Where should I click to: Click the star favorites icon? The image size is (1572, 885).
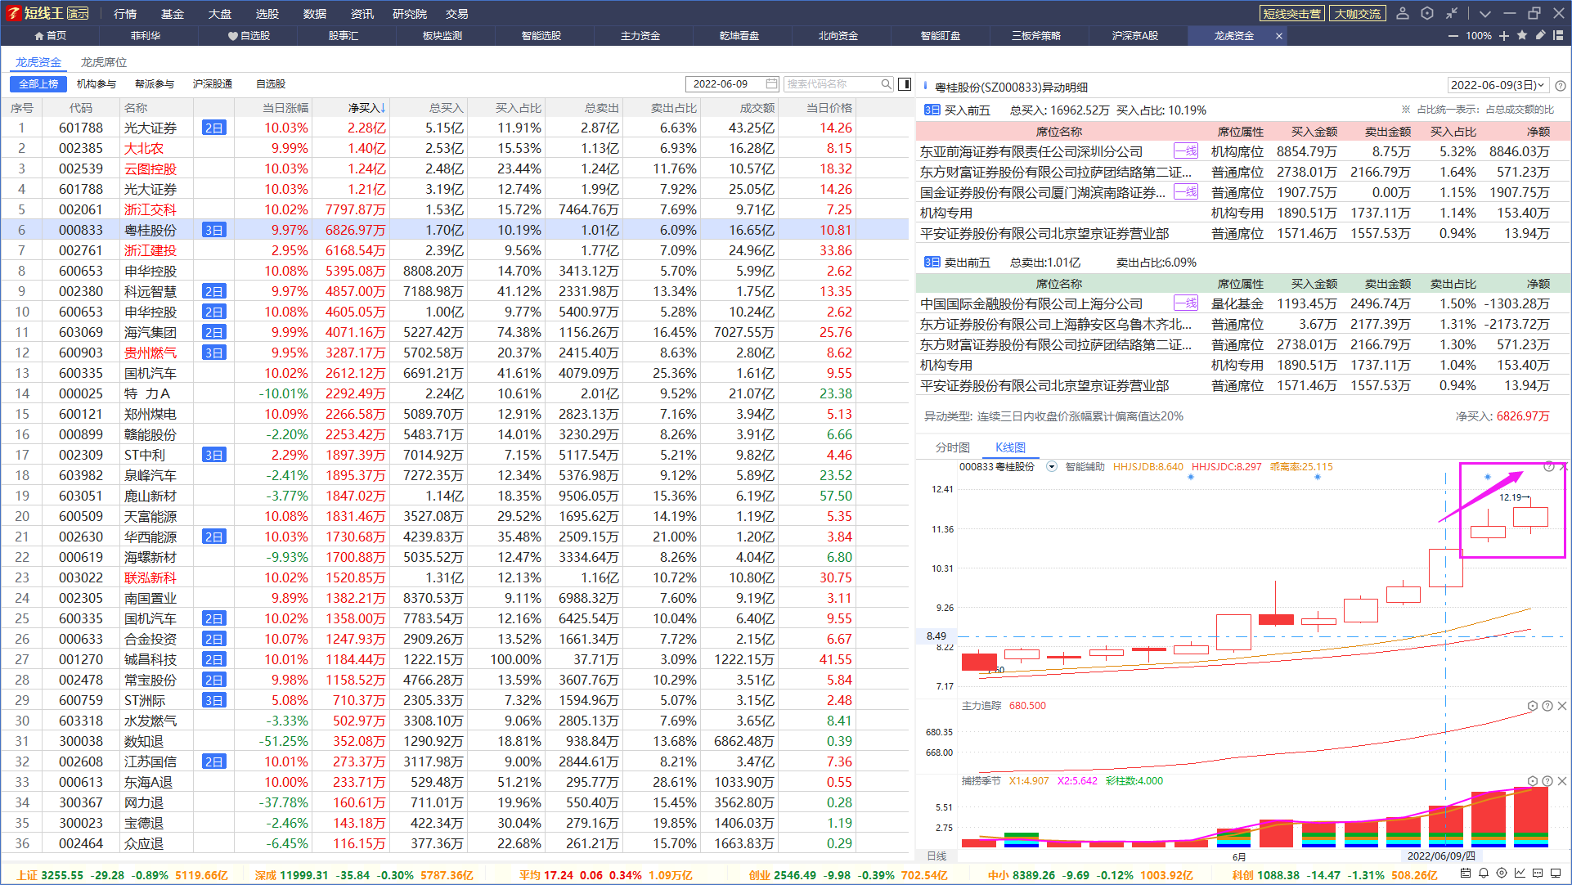(1521, 35)
